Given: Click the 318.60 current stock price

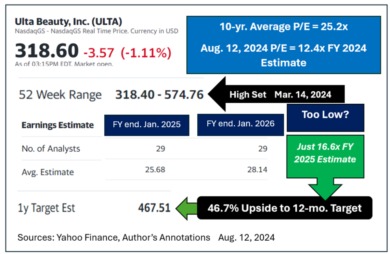Looking at the screenshot, I should pos(47,51).
